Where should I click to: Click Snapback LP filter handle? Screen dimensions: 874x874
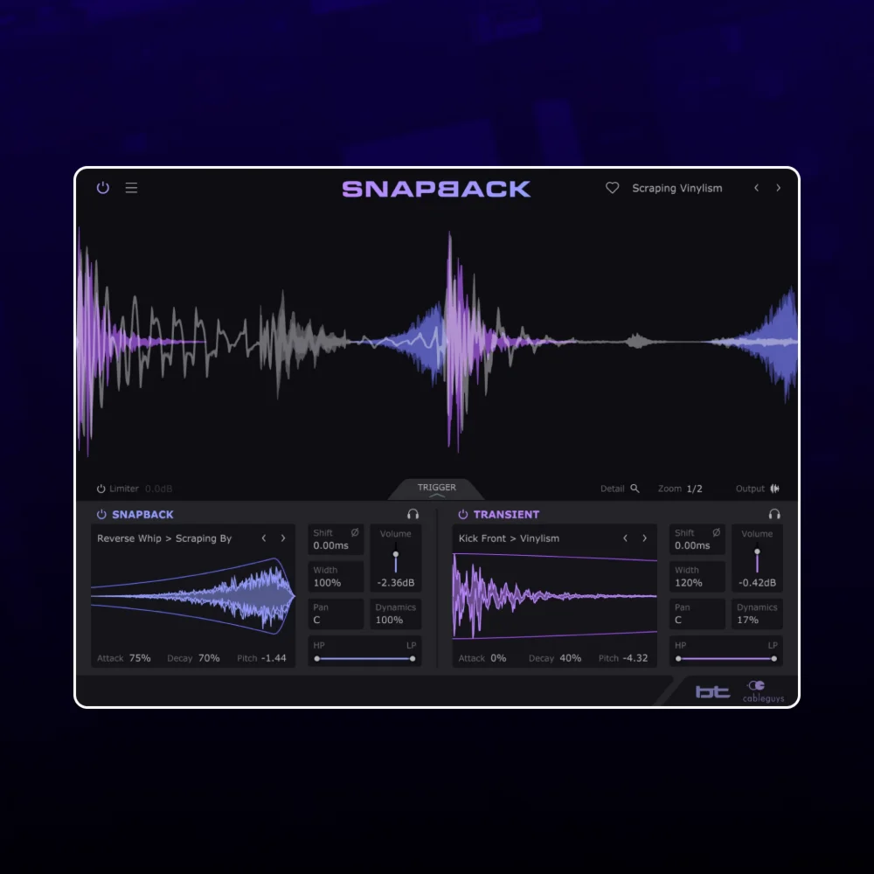pyautogui.click(x=413, y=659)
